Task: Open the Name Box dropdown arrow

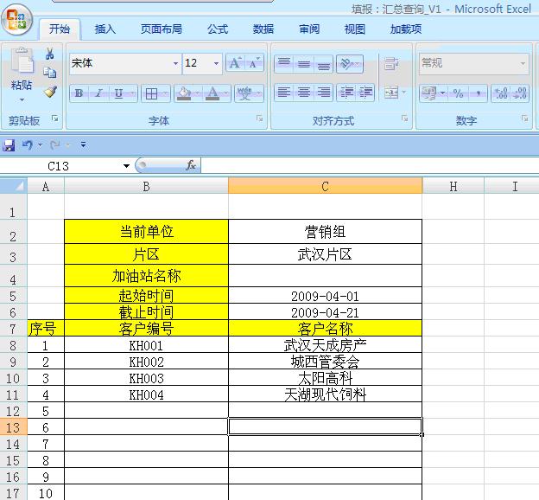Action: tap(126, 165)
